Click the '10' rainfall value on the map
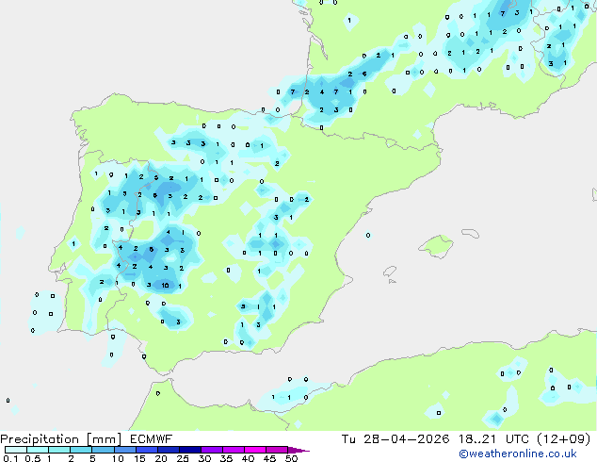This screenshot has height=462, width=597. (165, 285)
